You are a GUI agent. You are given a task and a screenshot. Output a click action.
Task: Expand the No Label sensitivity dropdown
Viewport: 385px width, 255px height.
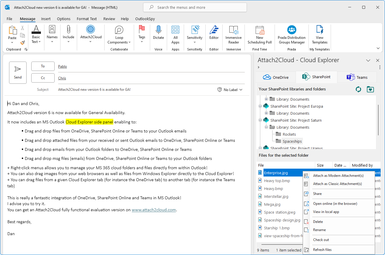pyautogui.click(x=230, y=90)
